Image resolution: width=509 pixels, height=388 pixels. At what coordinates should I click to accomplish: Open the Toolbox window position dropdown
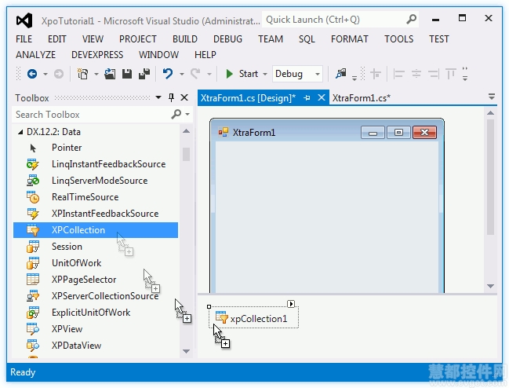pyautogui.click(x=158, y=97)
